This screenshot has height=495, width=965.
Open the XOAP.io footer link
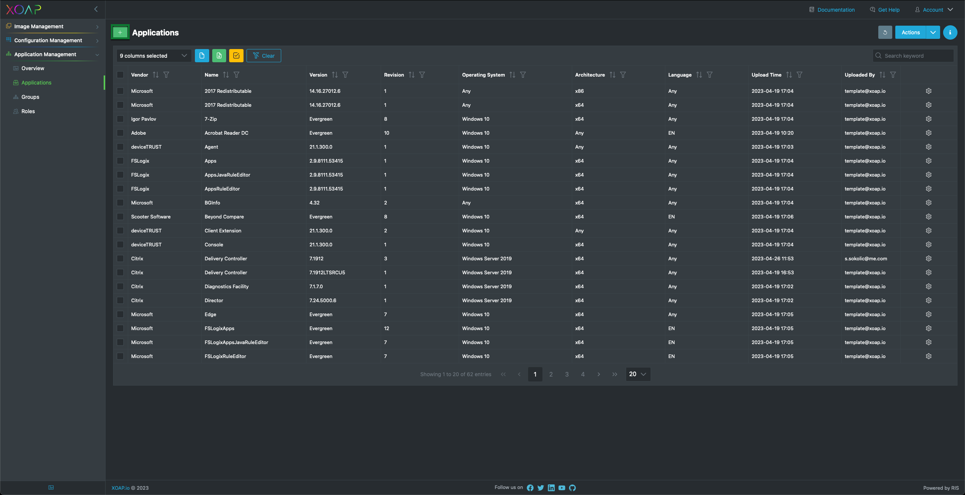pos(120,488)
